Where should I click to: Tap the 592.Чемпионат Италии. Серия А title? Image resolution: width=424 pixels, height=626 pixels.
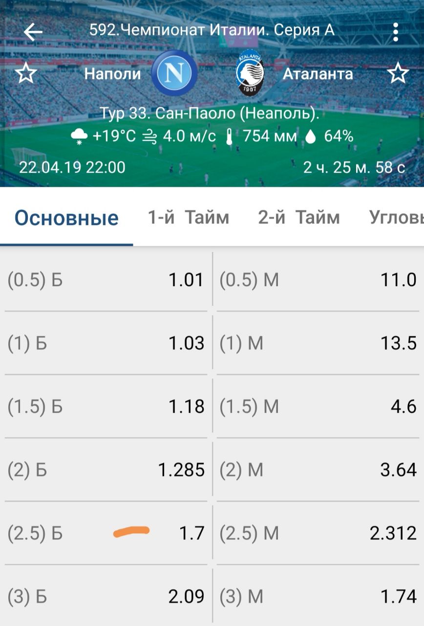[x=212, y=30]
